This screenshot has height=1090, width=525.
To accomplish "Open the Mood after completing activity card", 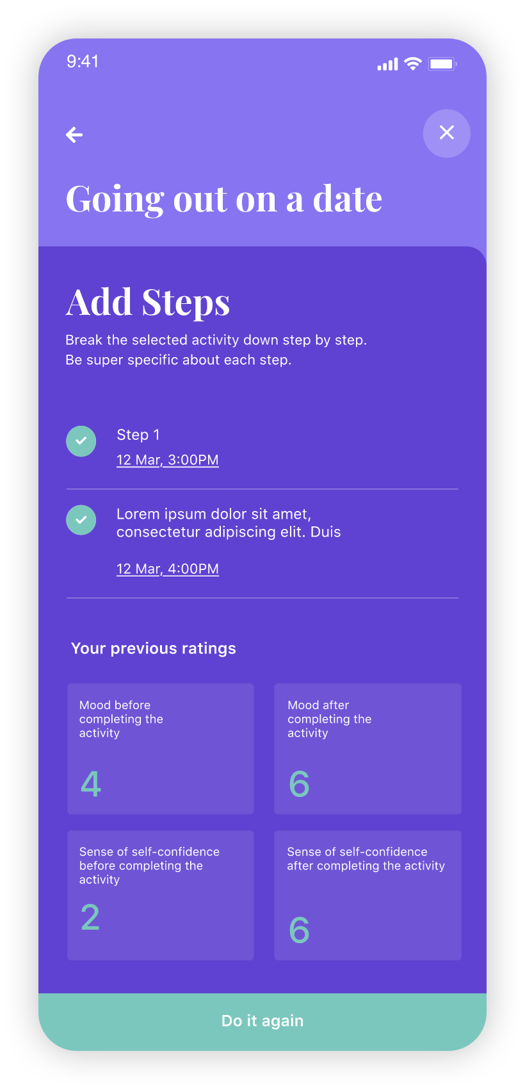I will pyautogui.click(x=367, y=749).
